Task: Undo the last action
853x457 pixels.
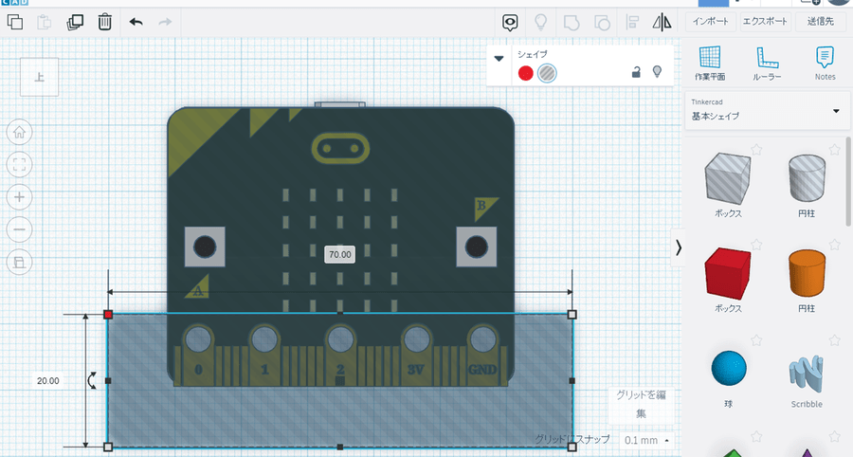Action: (136, 21)
